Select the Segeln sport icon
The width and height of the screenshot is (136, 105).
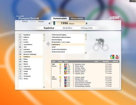tap(20, 71)
